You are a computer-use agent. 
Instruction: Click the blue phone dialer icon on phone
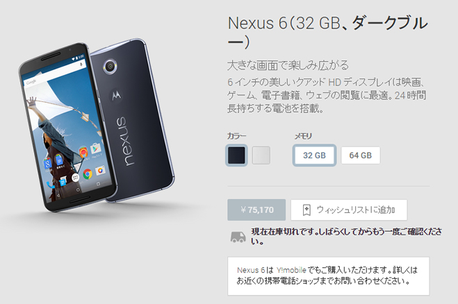[x=51, y=185]
